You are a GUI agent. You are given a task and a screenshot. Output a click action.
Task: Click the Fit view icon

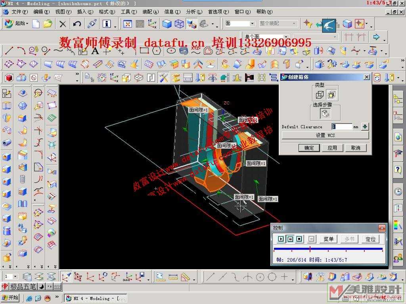(127, 24)
